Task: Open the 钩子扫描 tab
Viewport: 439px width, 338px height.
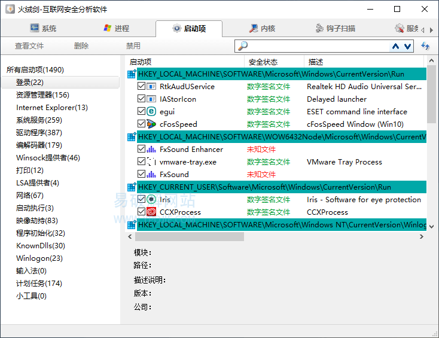Action: point(335,29)
